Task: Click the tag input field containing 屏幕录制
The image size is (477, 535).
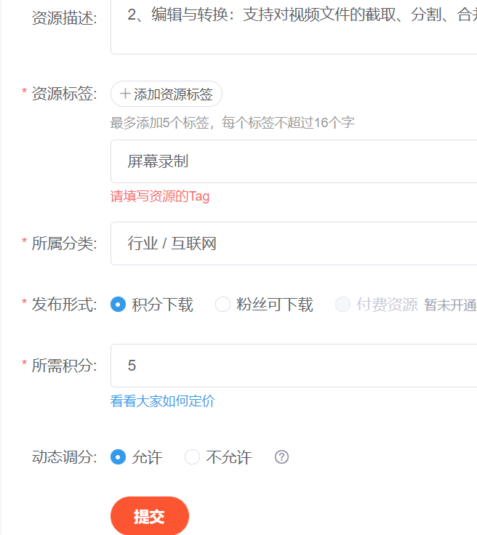Action: 294,161
